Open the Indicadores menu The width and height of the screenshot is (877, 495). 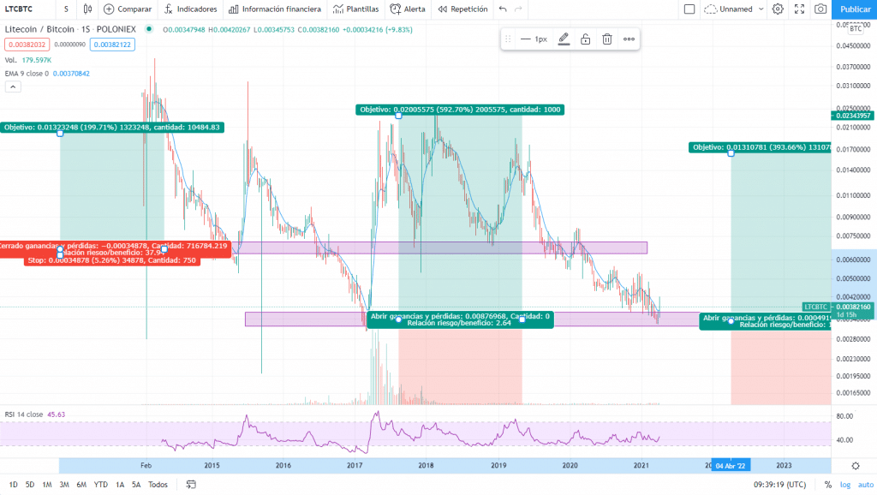pyautogui.click(x=191, y=9)
